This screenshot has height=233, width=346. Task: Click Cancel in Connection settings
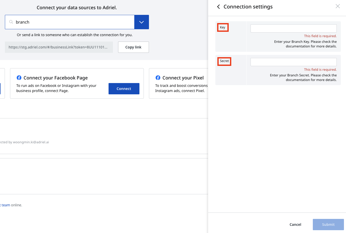tap(295, 225)
